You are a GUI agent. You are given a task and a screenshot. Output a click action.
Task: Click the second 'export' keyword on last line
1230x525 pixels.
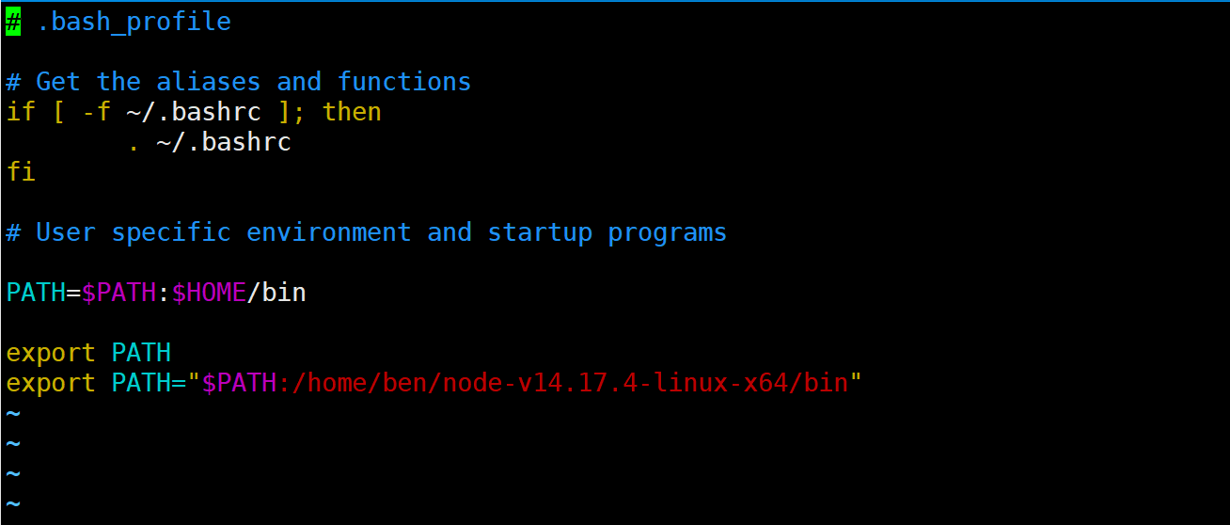pos(51,383)
